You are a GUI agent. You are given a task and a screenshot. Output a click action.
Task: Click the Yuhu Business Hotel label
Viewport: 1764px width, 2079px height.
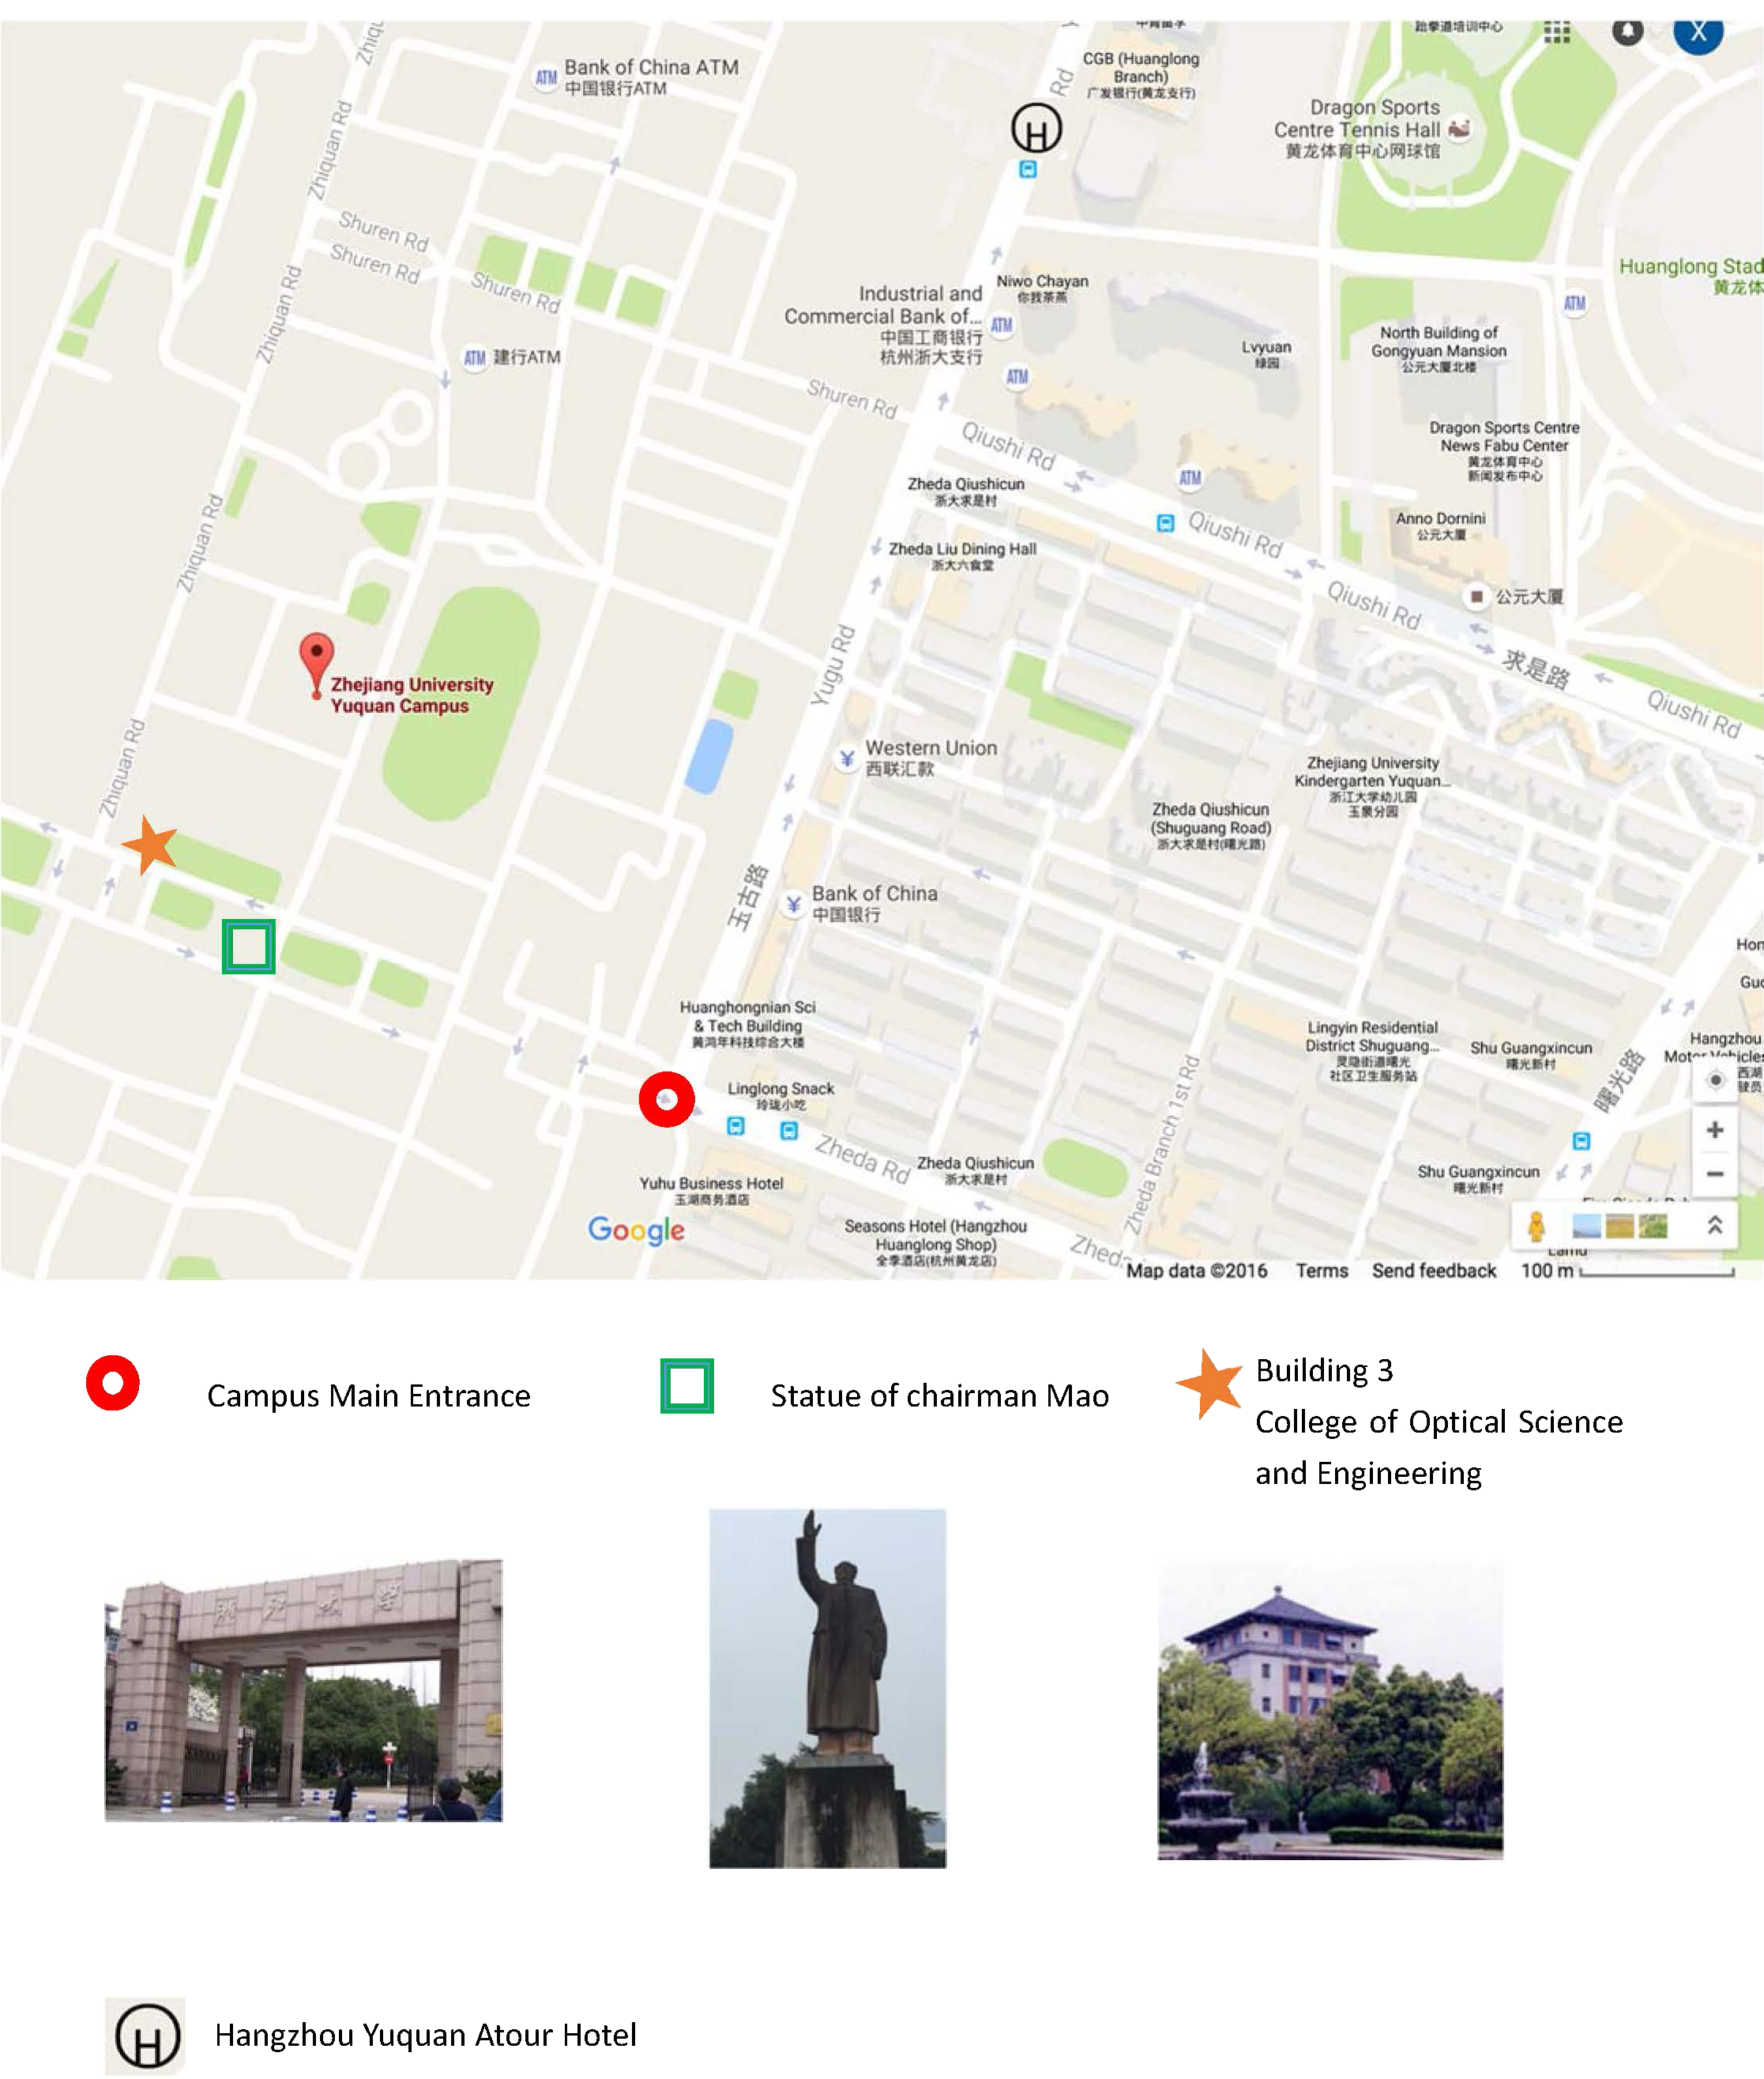coord(712,1191)
